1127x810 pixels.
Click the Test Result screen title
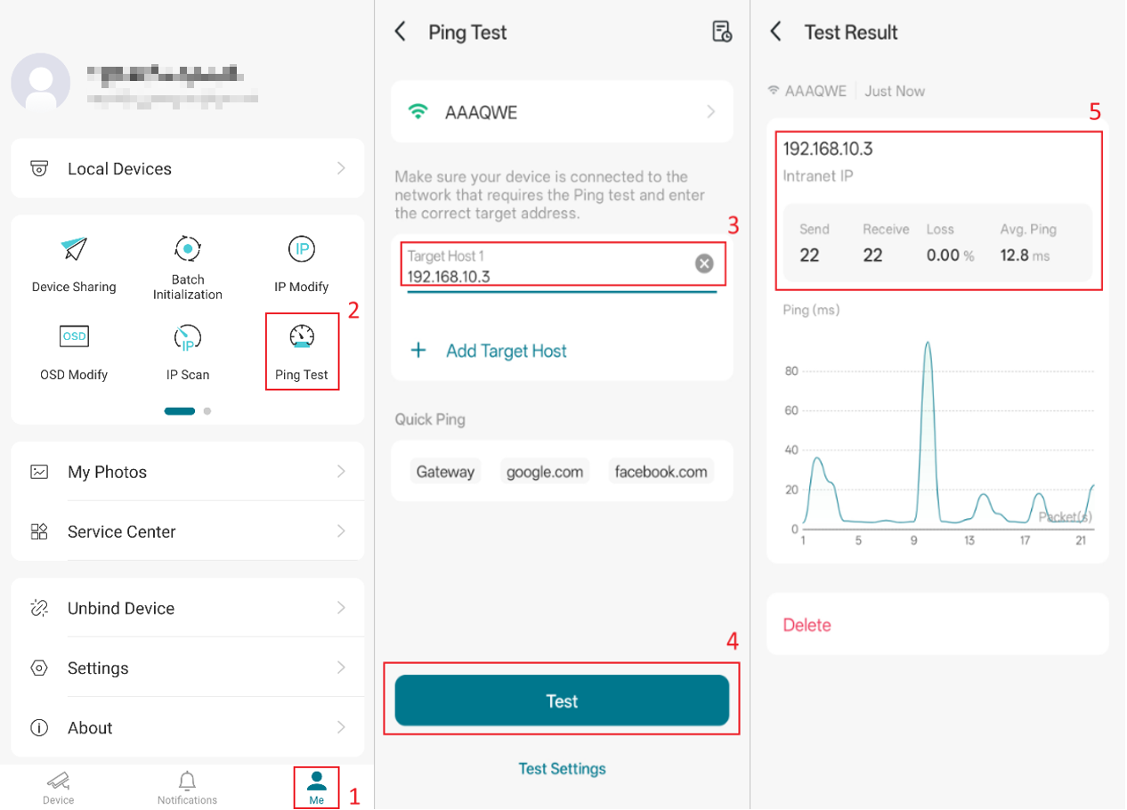pyautogui.click(x=851, y=32)
